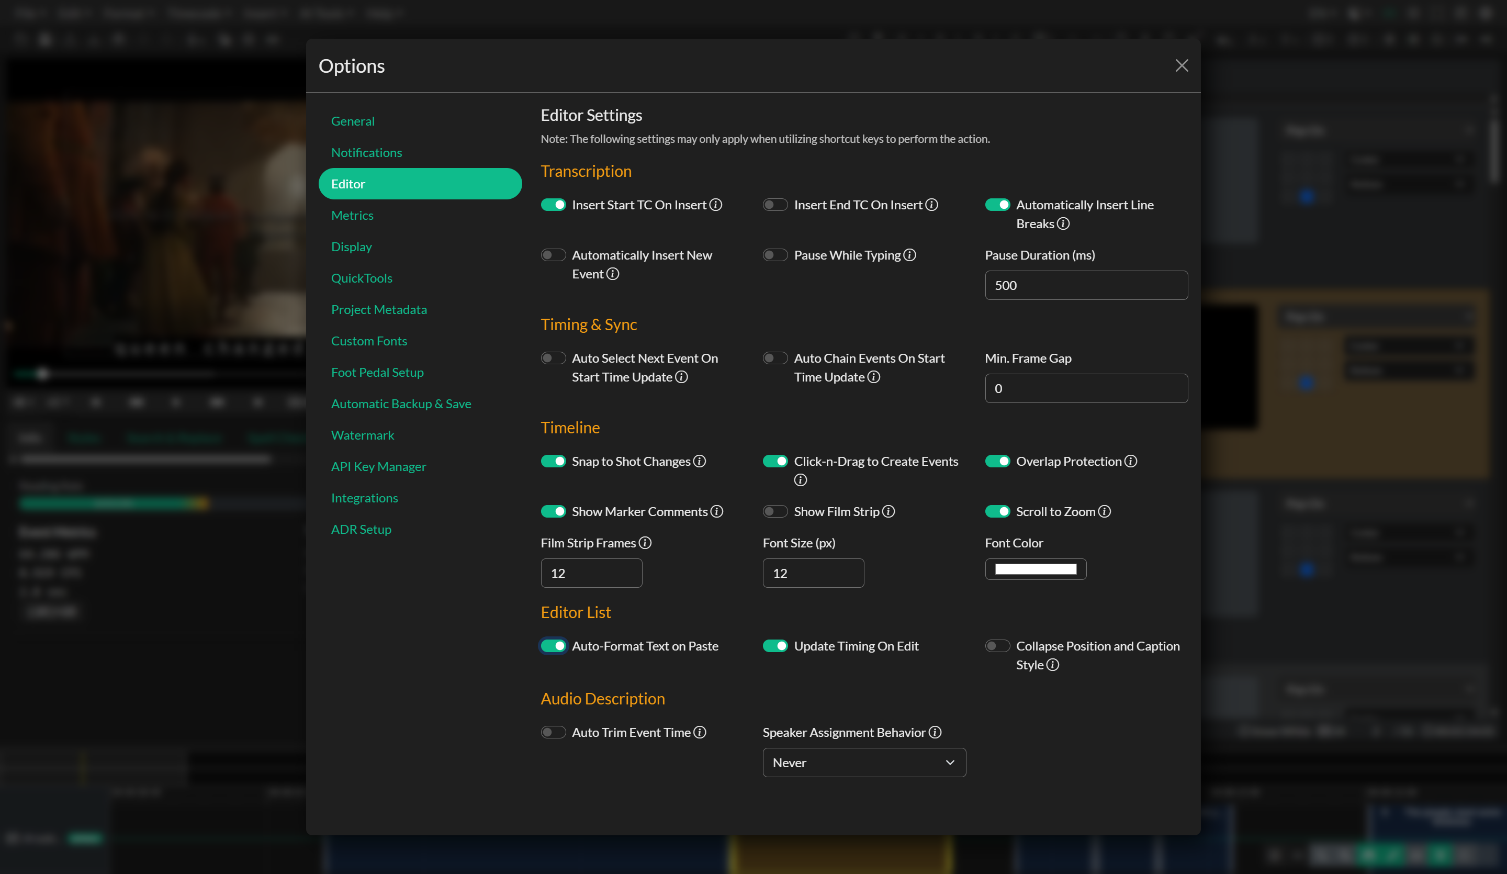Image resolution: width=1507 pixels, height=874 pixels.
Task: Enable Insert End TC On Insert toggle
Action: (x=775, y=205)
